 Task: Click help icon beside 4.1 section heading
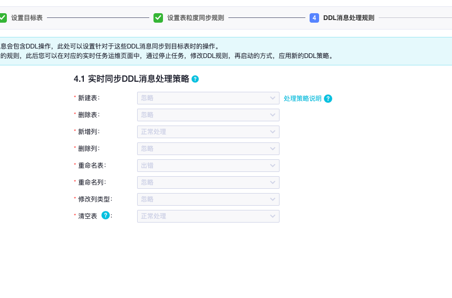195,79
